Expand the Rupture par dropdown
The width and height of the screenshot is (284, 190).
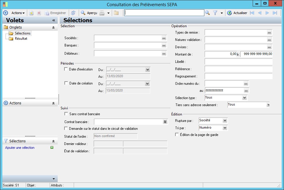tap(225, 120)
